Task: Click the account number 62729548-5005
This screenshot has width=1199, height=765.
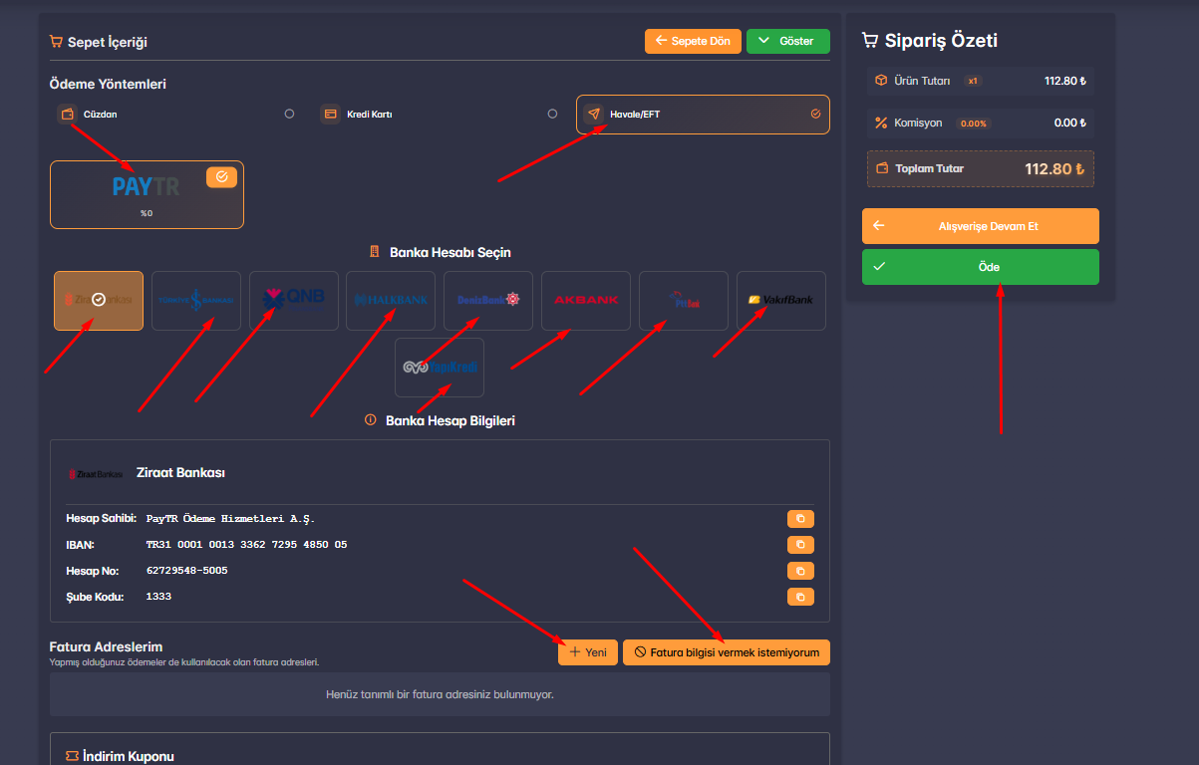Action: (x=186, y=571)
